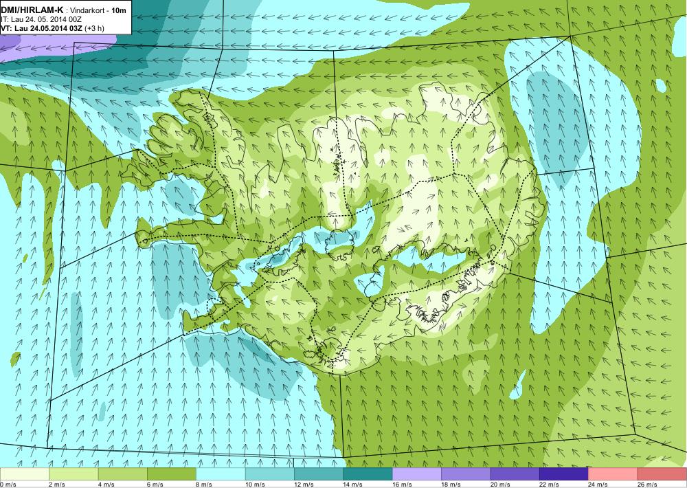This screenshot has height=488, width=687.
Task: Click the 'IT: Lau 24. 05. 2014 00Z' line
Action: point(42,20)
